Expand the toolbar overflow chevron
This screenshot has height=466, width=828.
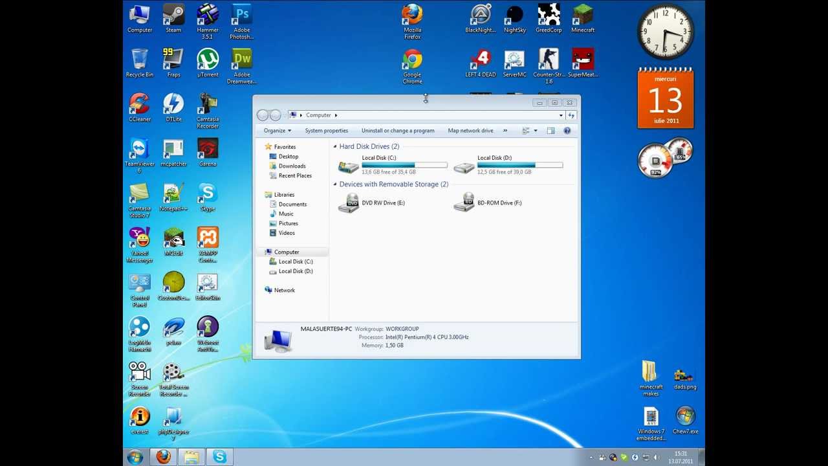505,131
